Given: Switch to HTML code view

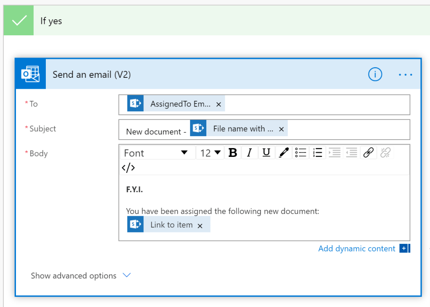Looking at the screenshot, I should tap(128, 167).
